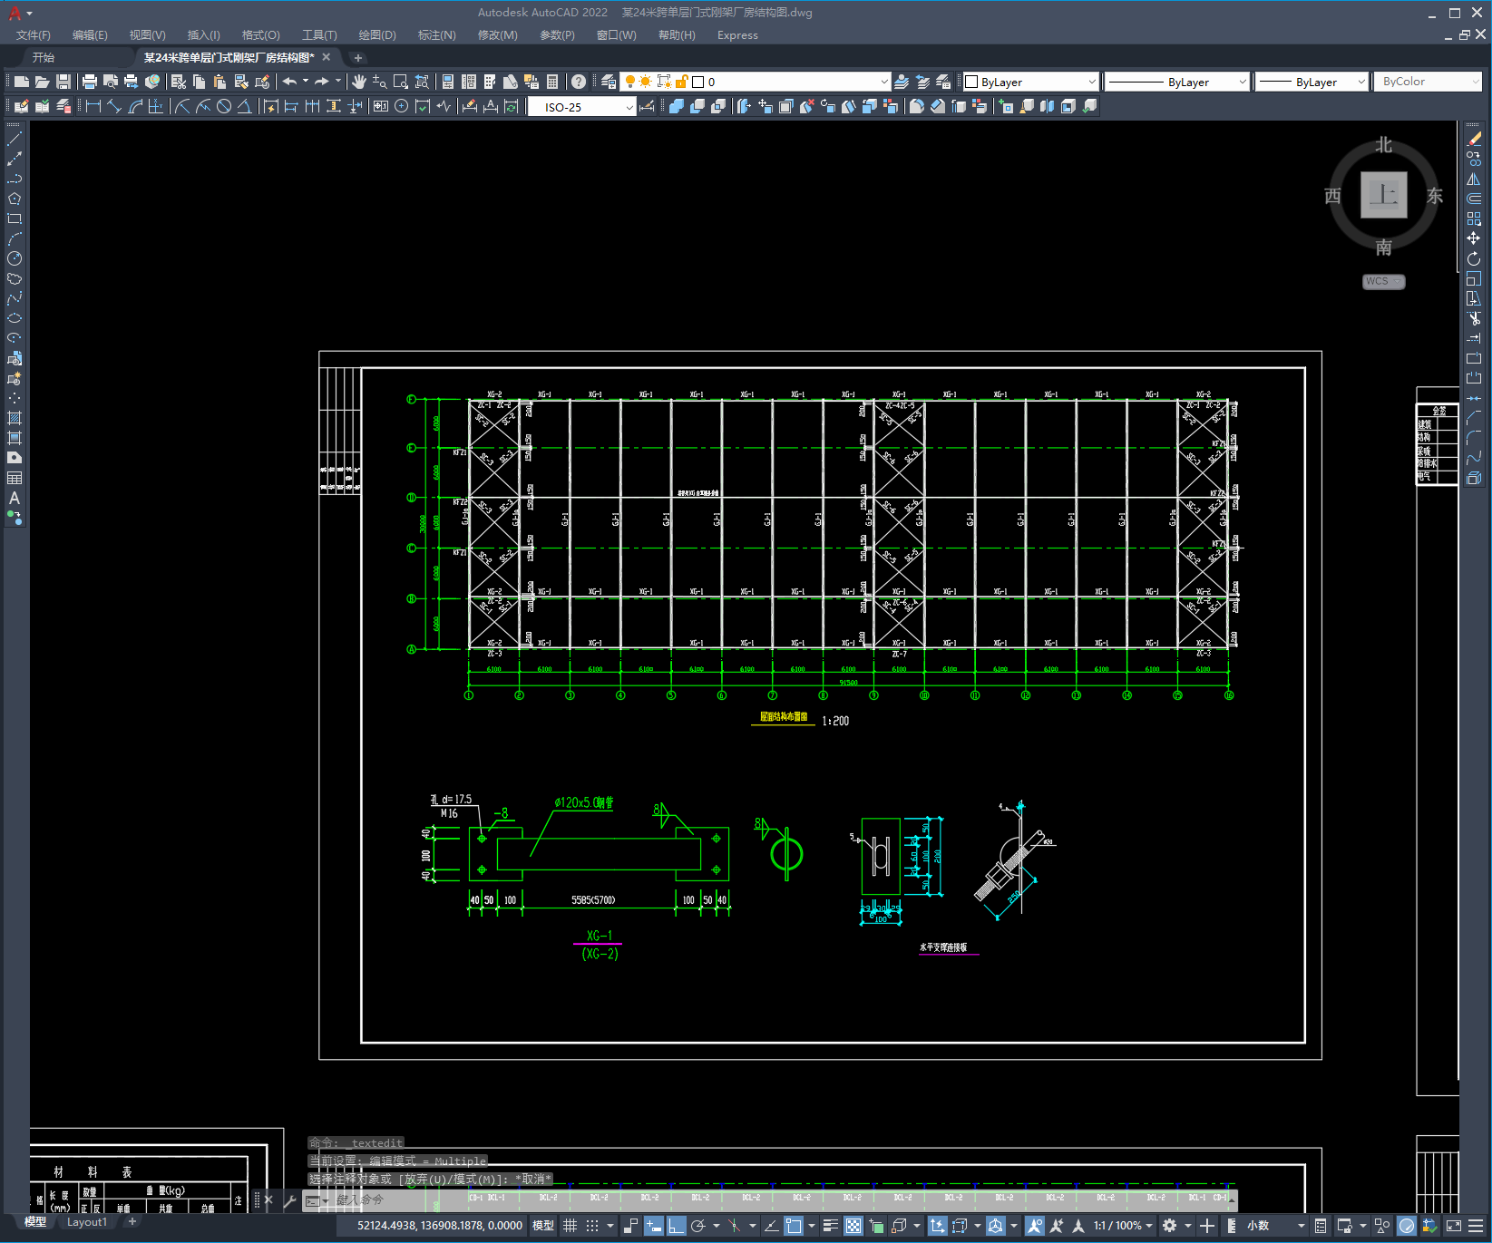Select the Rotate modify tool
Image resolution: width=1492 pixels, height=1243 pixels.
tap(1474, 258)
